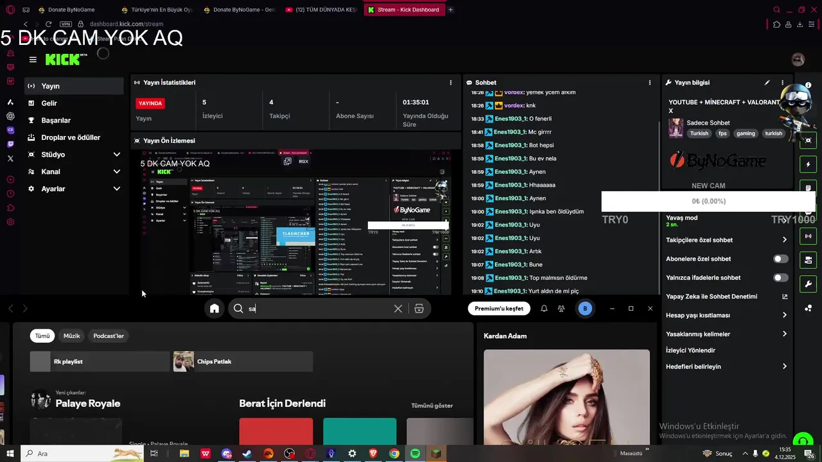Click Tümünü göster link in Spotify
Image resolution: width=822 pixels, height=462 pixels.
(x=432, y=406)
